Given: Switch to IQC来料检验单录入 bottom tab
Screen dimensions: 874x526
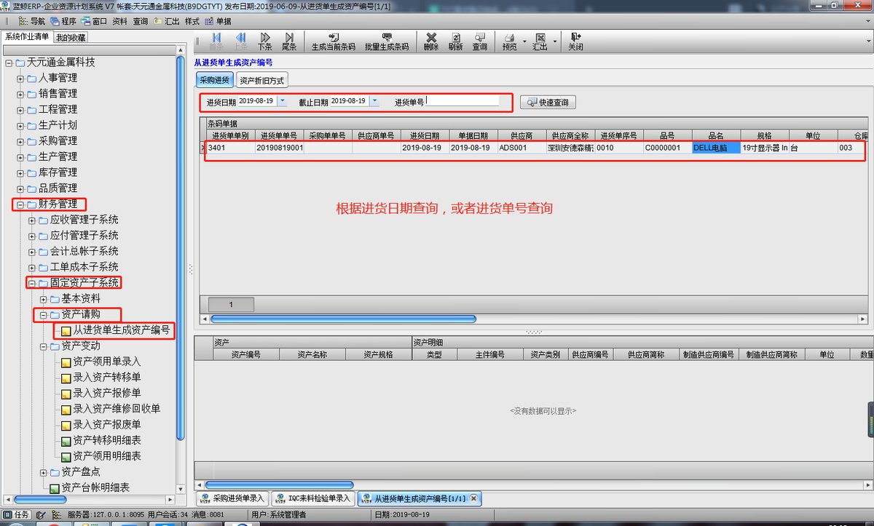Looking at the screenshot, I should pos(314,498).
